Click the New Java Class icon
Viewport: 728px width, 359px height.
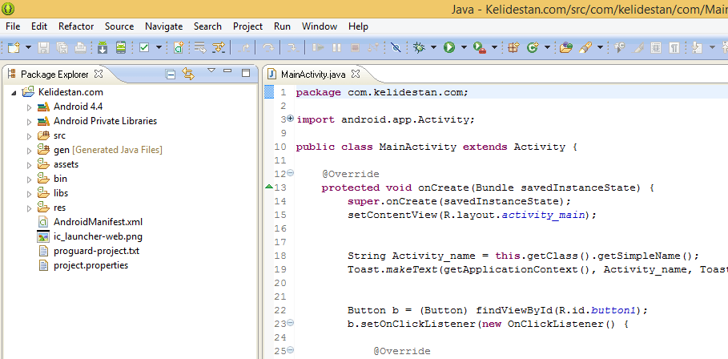pos(532,47)
